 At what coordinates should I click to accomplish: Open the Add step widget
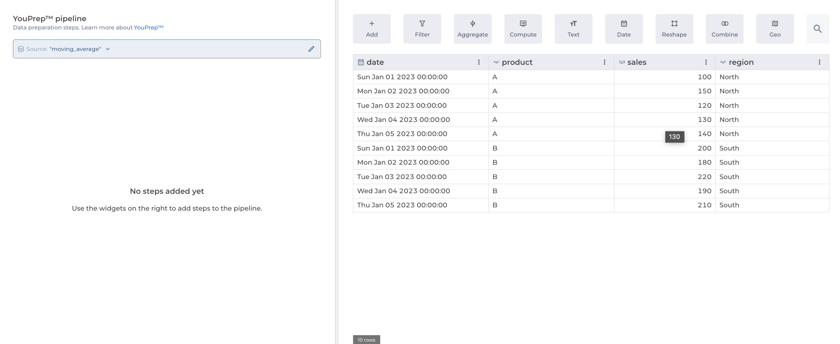tap(371, 29)
